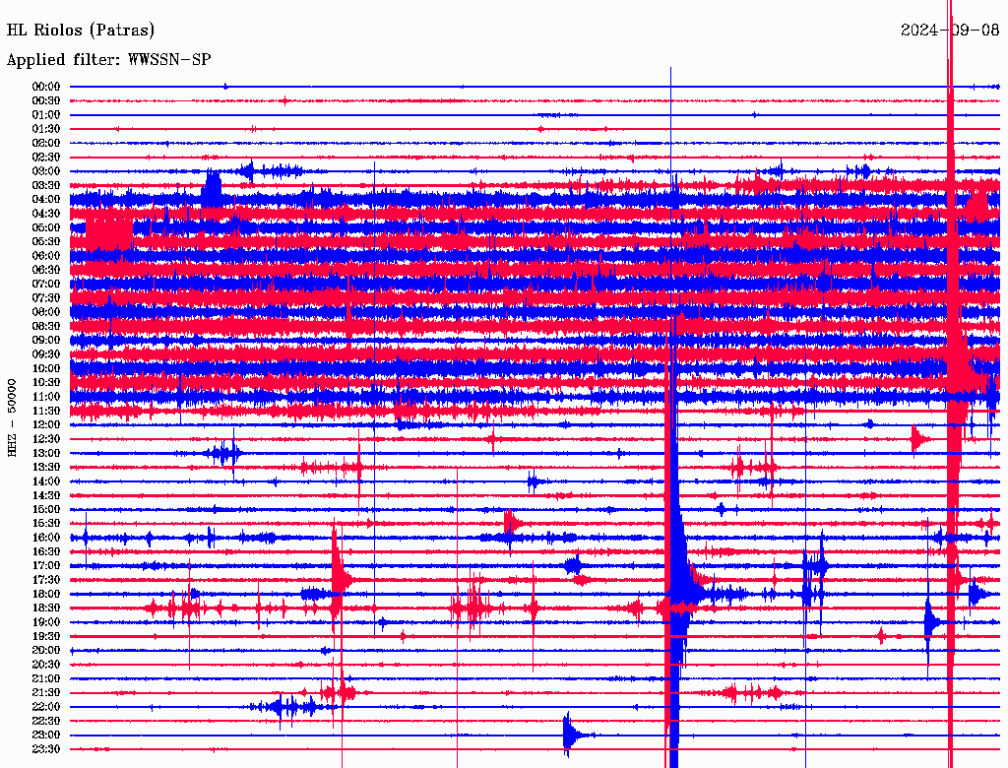Select the 17:30 time label
1008x768 pixels.
pos(46,580)
